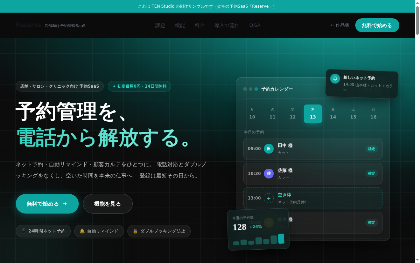Click the teal window dot in calendar header
Image resolution: width=420 pixels, height=263 pixels.
pos(256,89)
